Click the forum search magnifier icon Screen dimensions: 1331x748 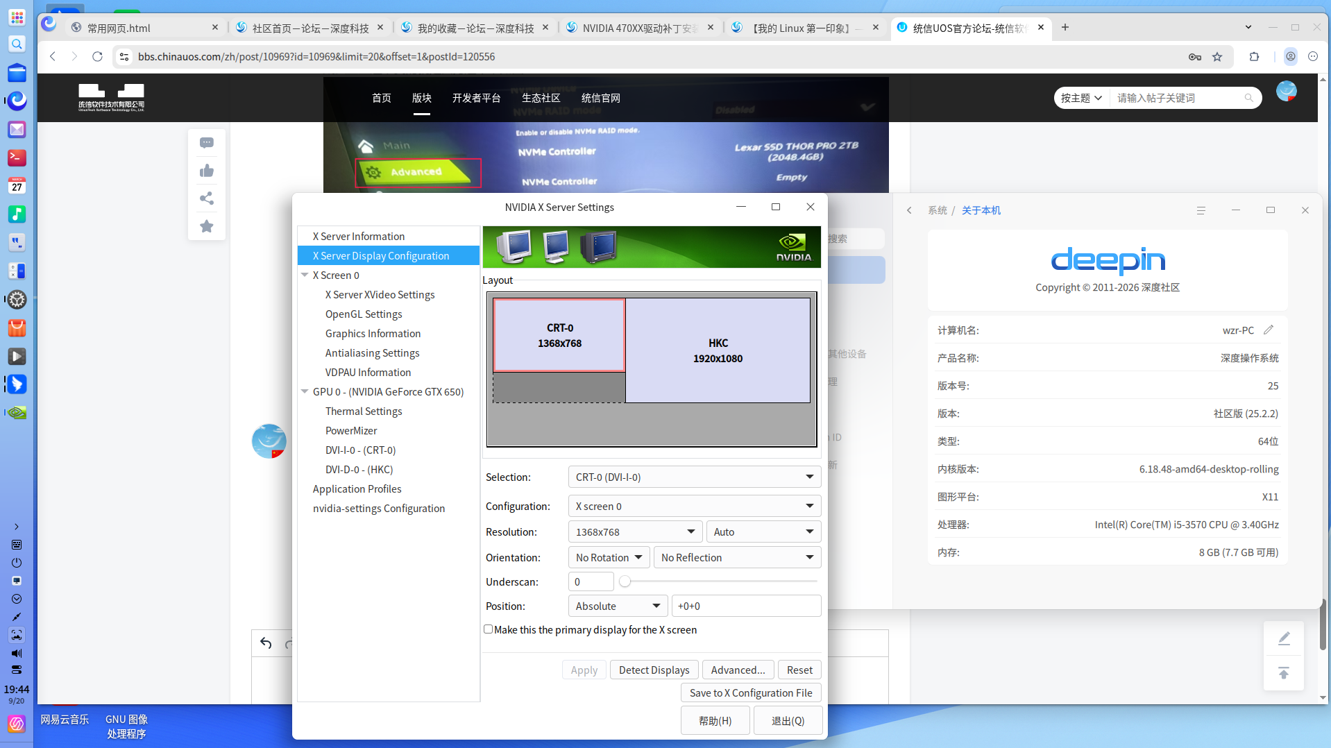[1249, 98]
